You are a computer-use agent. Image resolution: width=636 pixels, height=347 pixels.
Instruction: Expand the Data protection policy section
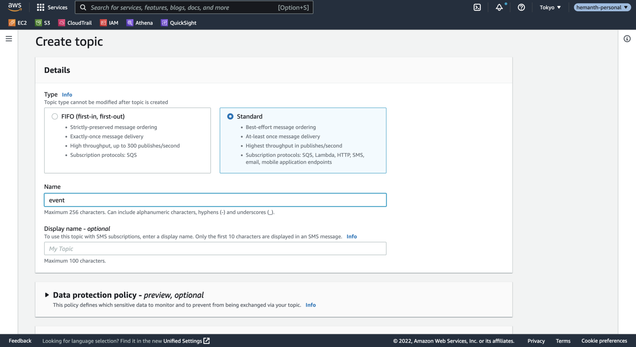click(47, 295)
